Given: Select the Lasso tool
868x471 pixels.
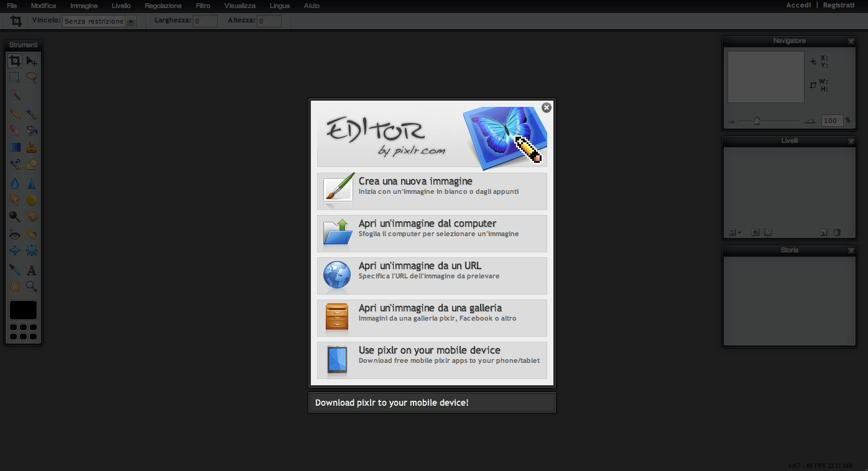Looking at the screenshot, I should tap(32, 78).
